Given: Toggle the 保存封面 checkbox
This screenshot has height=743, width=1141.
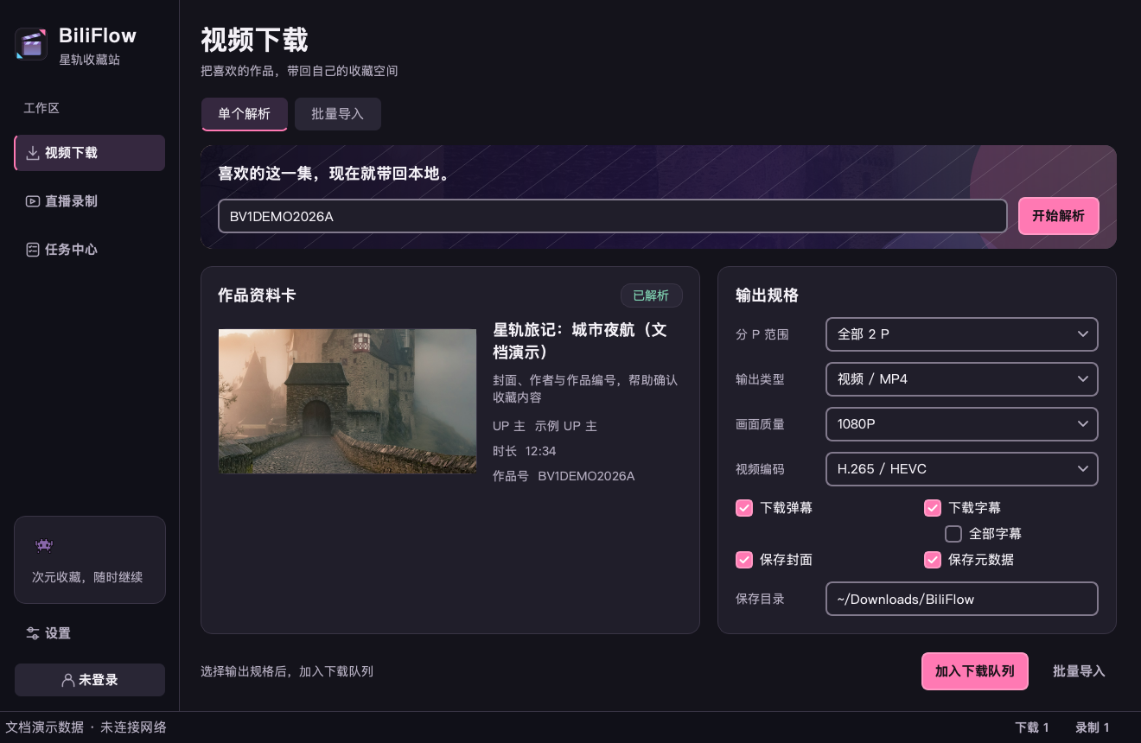Looking at the screenshot, I should (744, 560).
